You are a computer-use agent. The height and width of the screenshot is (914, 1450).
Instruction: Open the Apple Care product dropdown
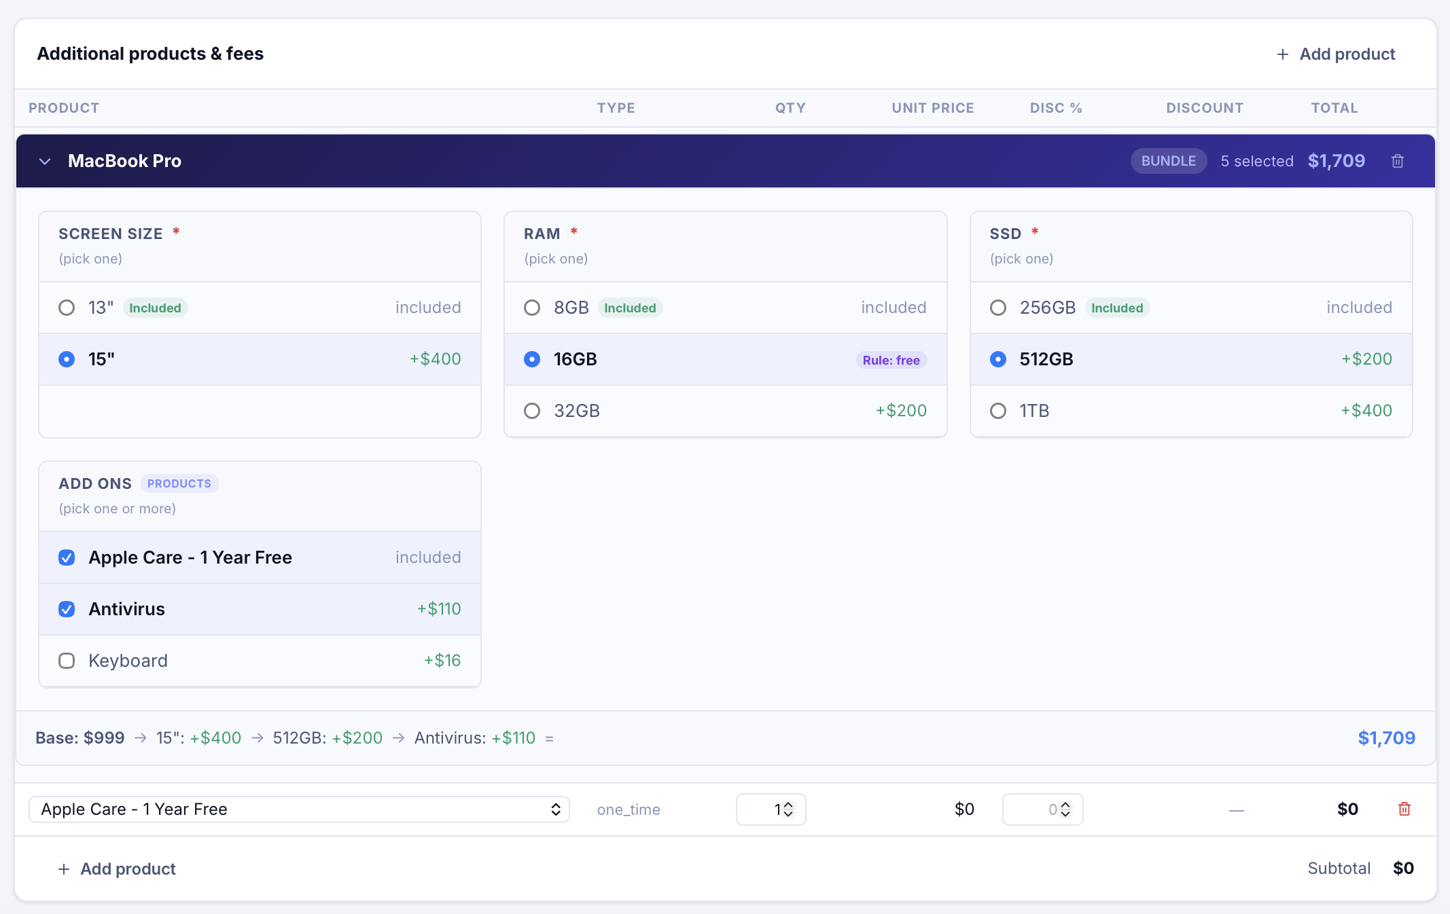[299, 809]
